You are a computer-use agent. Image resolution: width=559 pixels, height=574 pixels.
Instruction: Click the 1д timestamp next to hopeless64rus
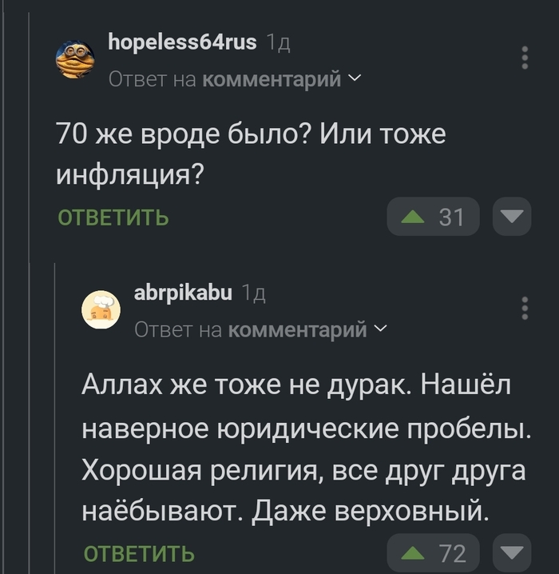click(278, 43)
